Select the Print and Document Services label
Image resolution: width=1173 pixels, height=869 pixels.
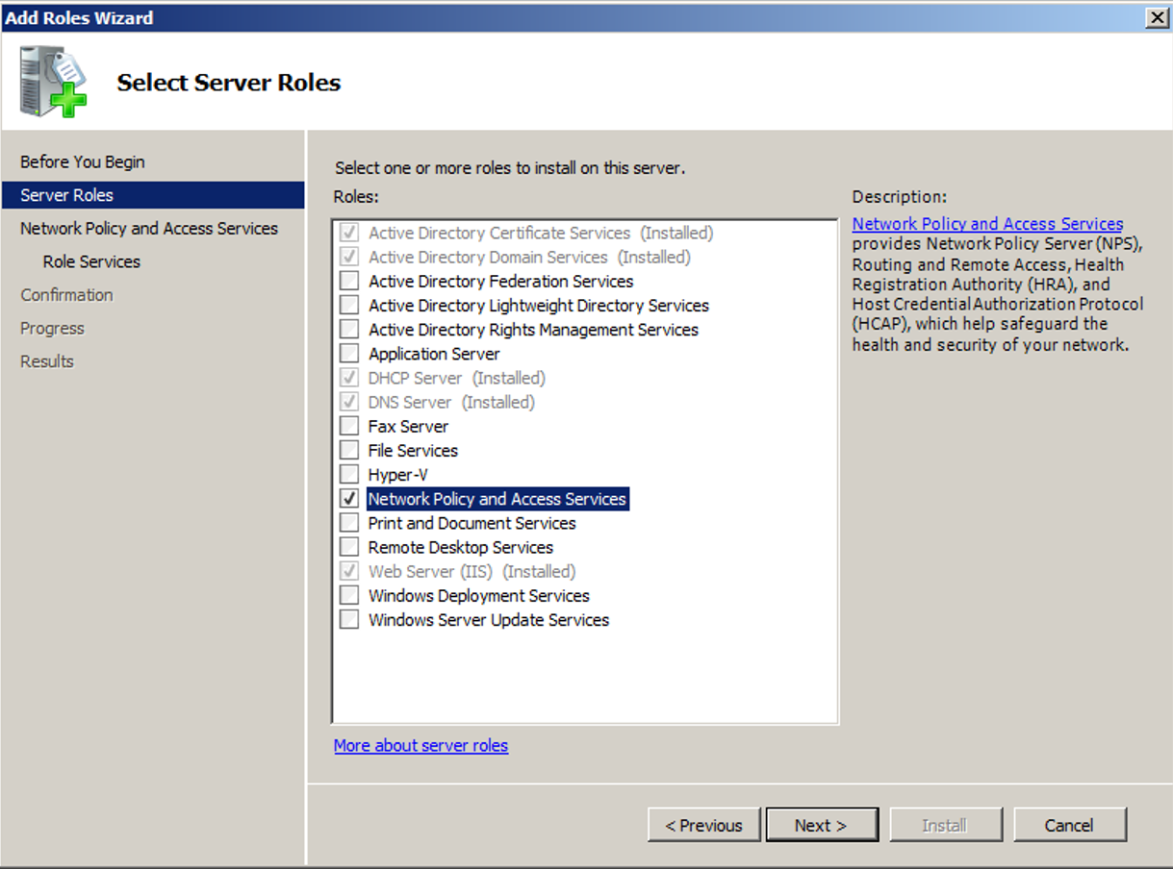point(472,523)
